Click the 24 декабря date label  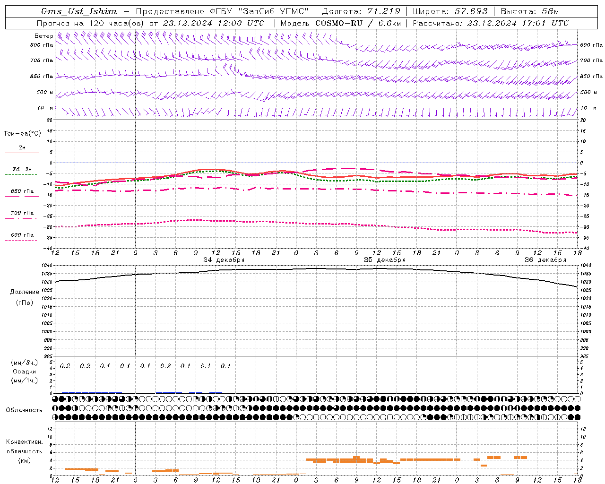[x=224, y=260]
